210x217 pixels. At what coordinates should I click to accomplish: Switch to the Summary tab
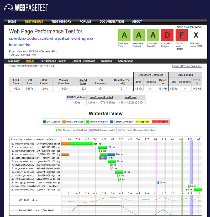tap(14, 61)
